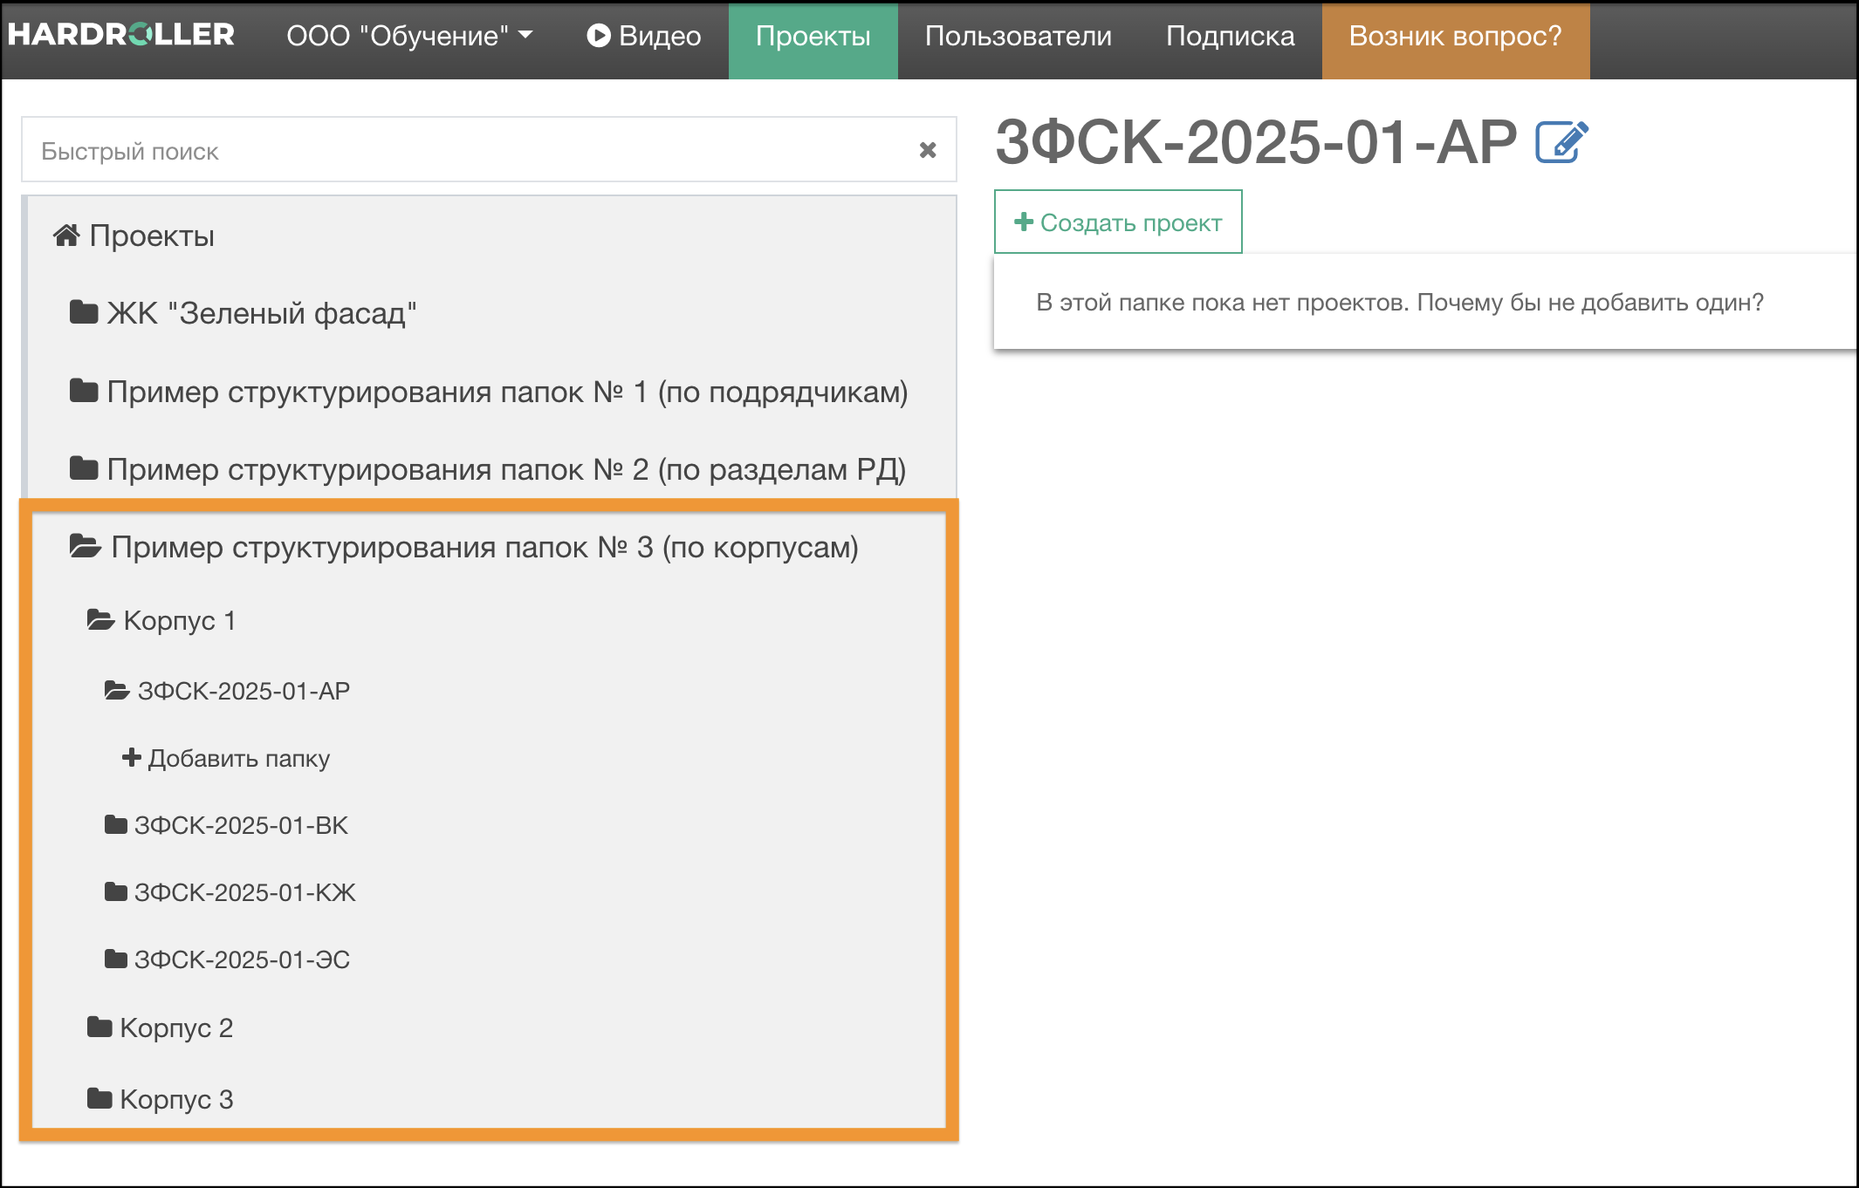
Task: Click the plus icon in Добавить папку
Action: coord(131,757)
